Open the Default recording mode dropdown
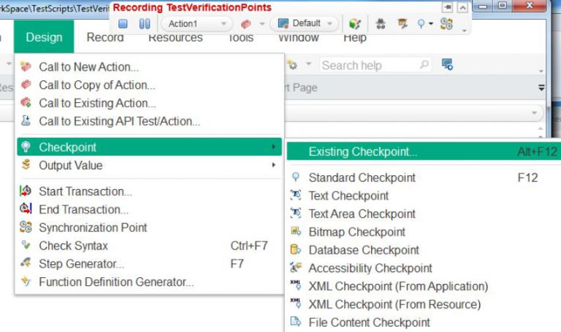 304,23
